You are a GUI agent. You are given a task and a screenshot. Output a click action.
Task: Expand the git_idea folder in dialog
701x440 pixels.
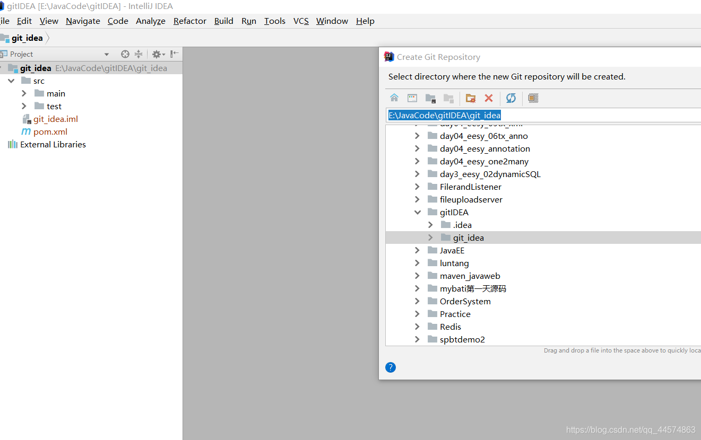[x=430, y=237]
